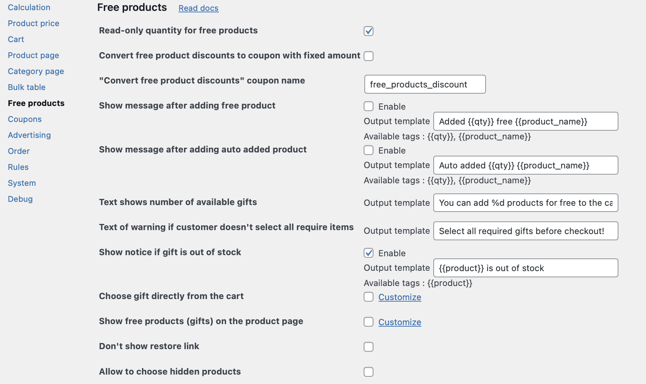Enable message after adding auto added product
The image size is (646, 384).
click(368, 150)
